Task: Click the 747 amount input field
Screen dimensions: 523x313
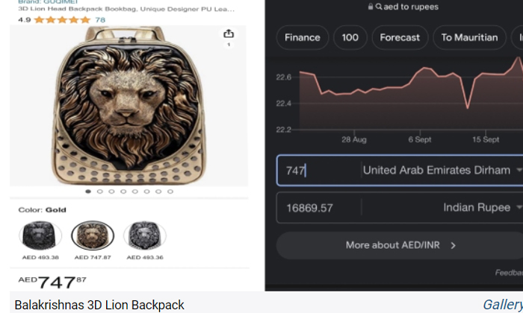Action: [x=318, y=171]
